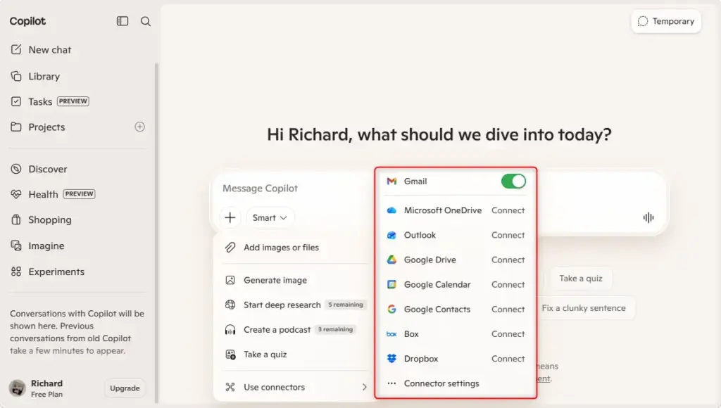Connect Google Drive
Viewport: 721px width, 408px height.
pyautogui.click(x=508, y=260)
